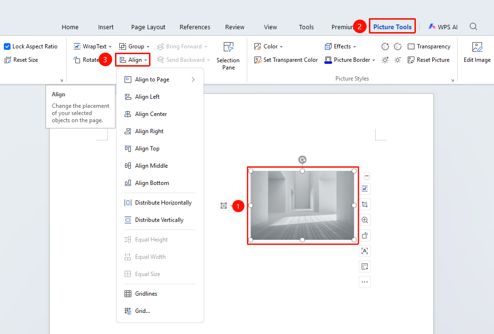Switch to the Page Layout tab
The image size is (494, 334).
pos(148,27)
